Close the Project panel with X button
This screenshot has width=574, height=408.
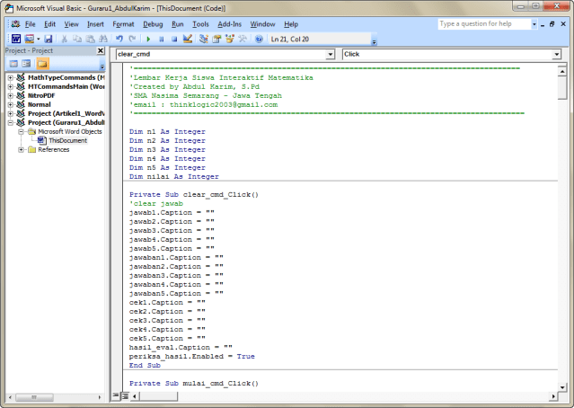(101, 51)
